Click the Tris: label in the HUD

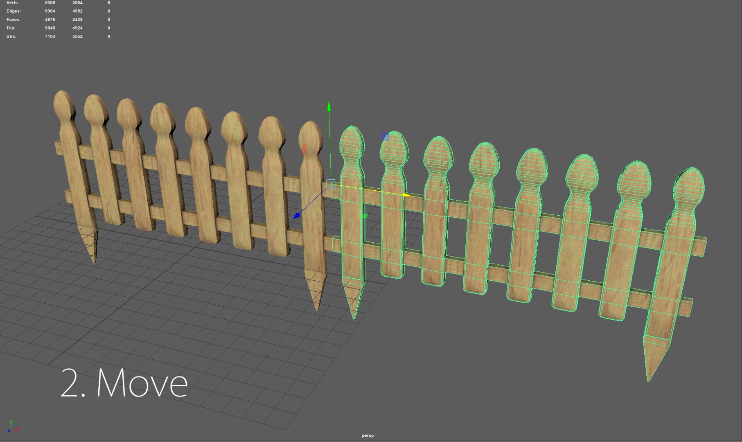click(x=11, y=28)
